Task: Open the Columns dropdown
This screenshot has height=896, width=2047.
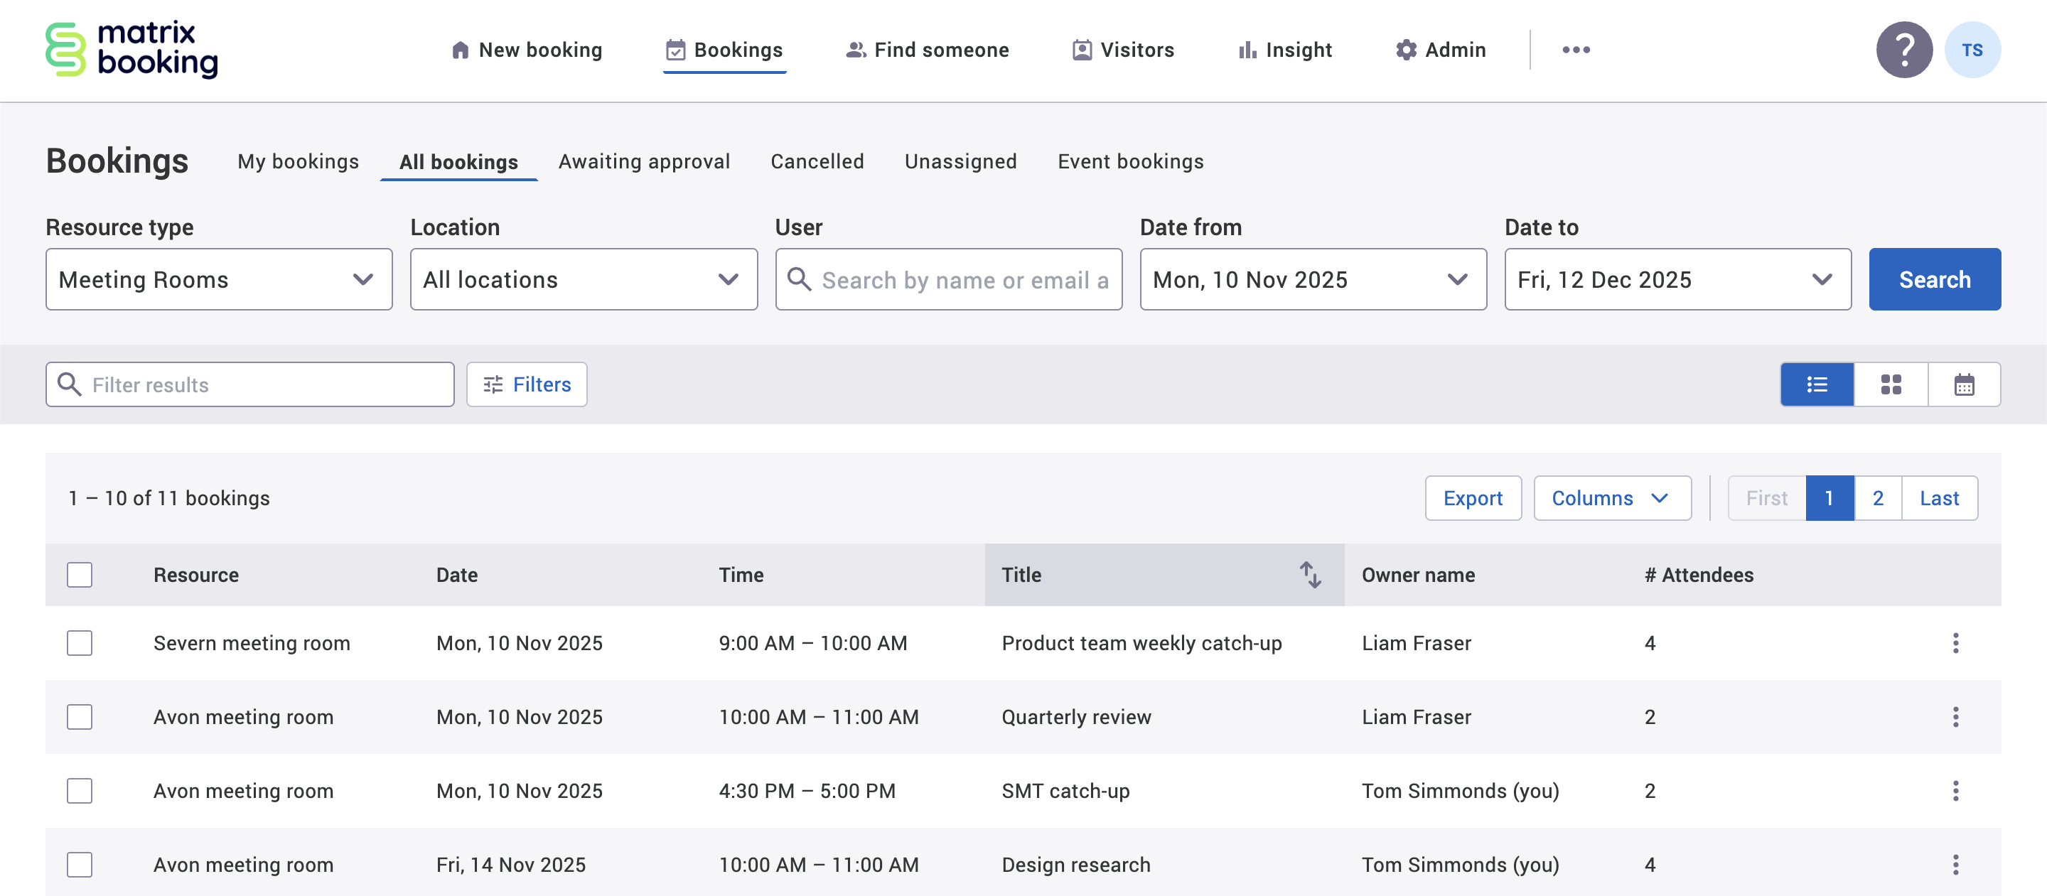Action: pos(1611,498)
